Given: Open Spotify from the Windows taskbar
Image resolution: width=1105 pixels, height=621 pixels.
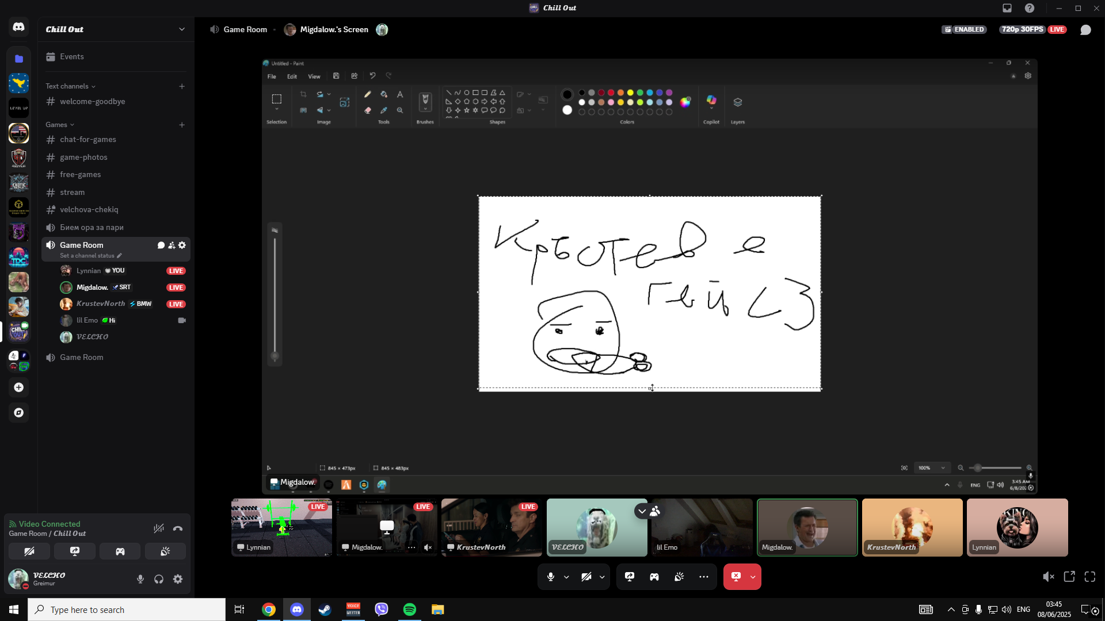Looking at the screenshot, I should tap(410, 609).
